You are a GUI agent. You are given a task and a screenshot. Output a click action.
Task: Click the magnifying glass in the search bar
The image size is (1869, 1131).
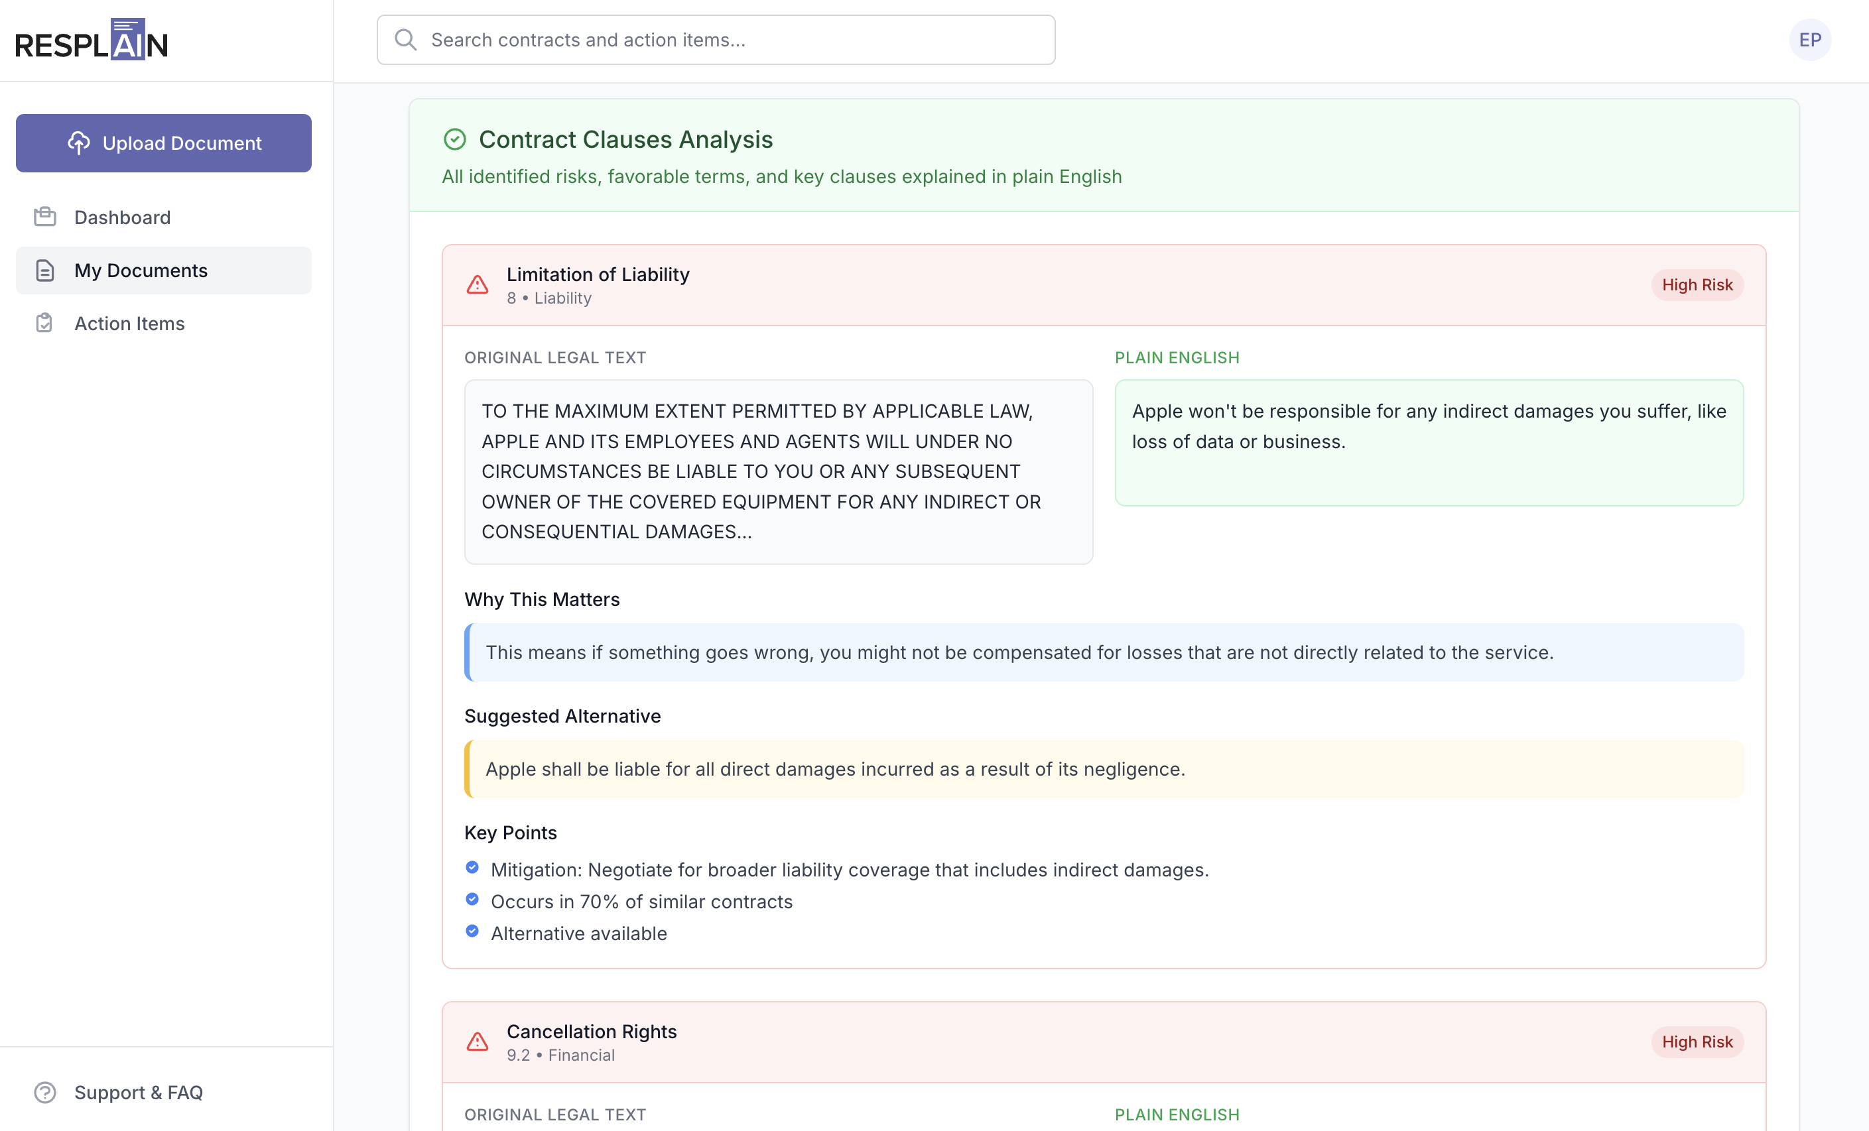click(406, 39)
